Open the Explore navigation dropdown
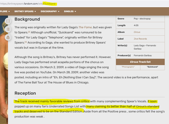The image size is (169, 124). (5, 11)
